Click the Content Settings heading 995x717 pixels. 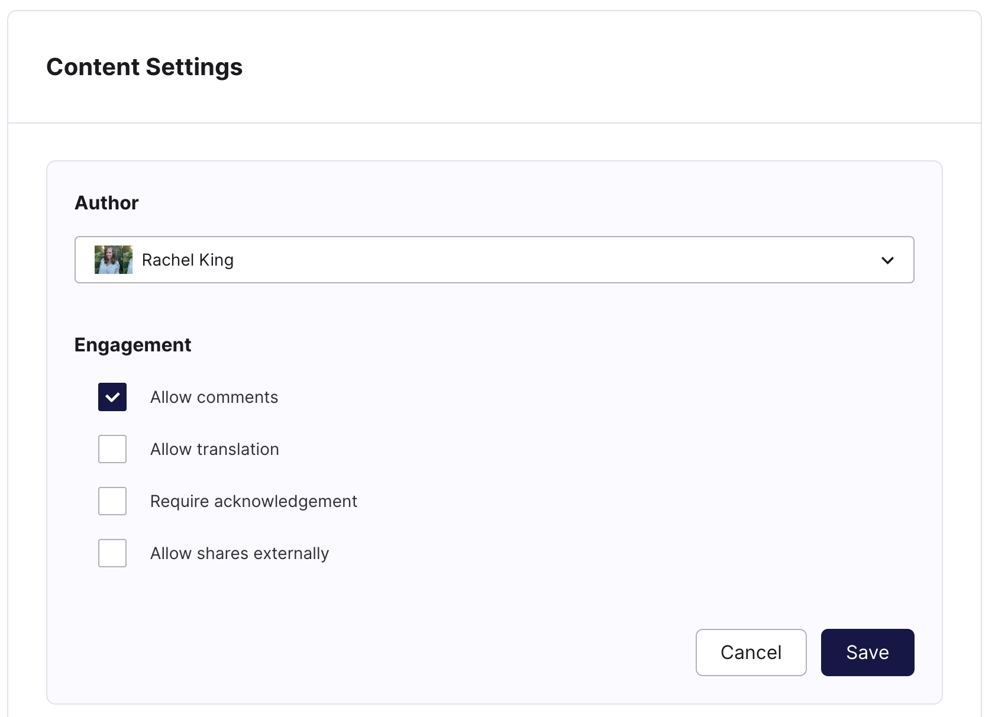144,67
